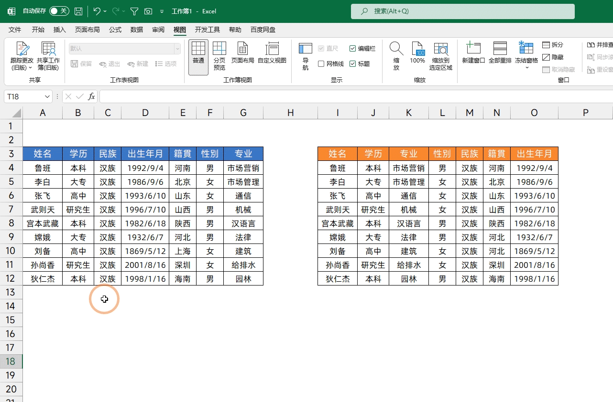Open the Page Layout (页面布局) view icon
The image size is (613, 402).
242,49
